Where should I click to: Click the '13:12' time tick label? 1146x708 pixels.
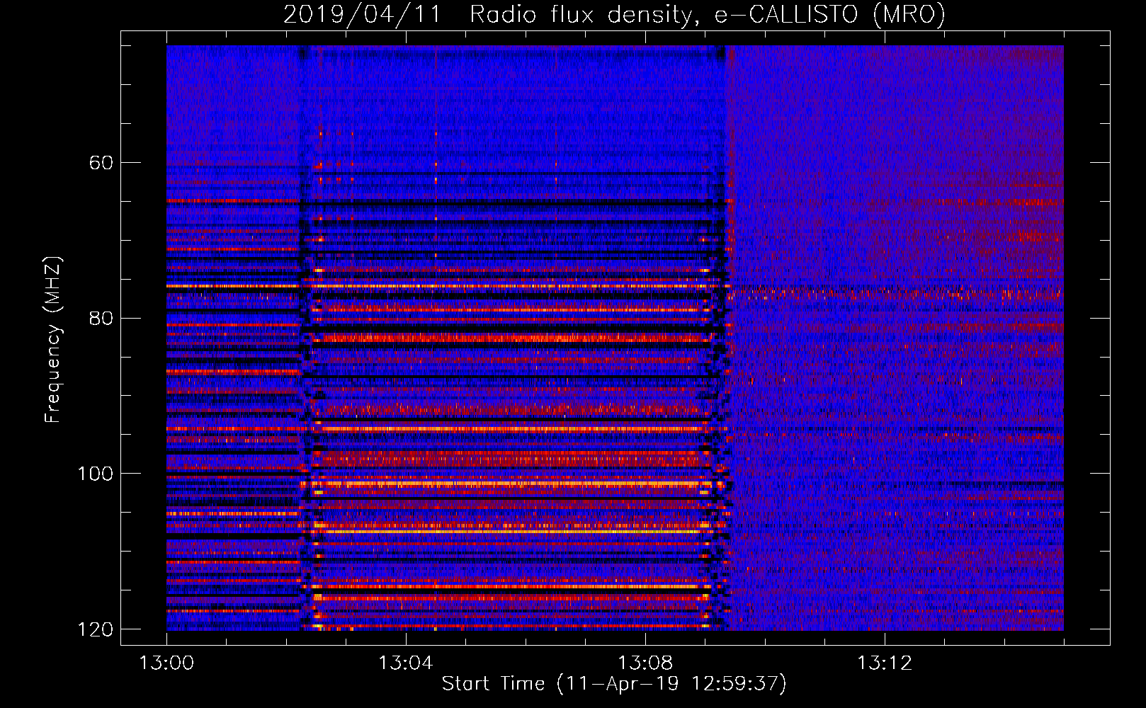click(885, 663)
